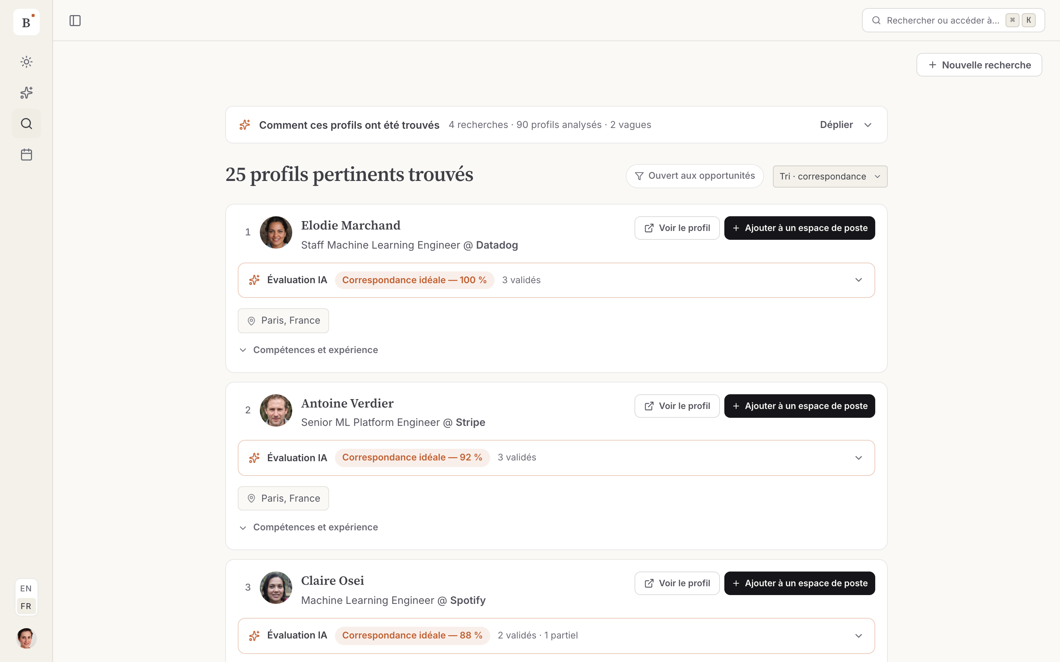Add Elodie Marchand to a job space
The width and height of the screenshot is (1060, 662).
pos(799,228)
